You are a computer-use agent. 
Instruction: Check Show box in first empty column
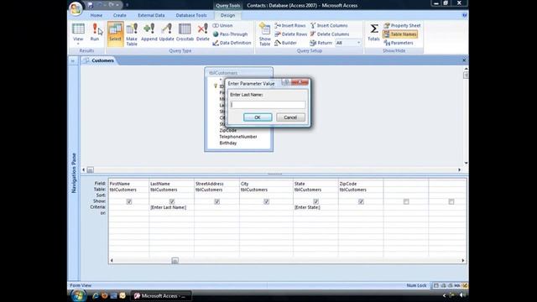click(x=406, y=201)
